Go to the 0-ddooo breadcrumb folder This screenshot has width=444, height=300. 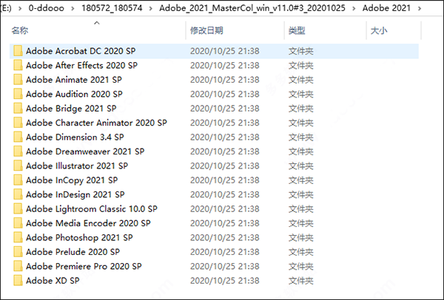coord(46,8)
